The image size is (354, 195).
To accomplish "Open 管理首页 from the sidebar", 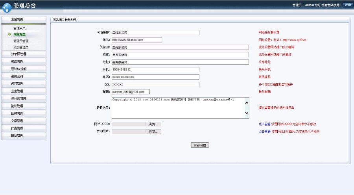I will point(20,28).
